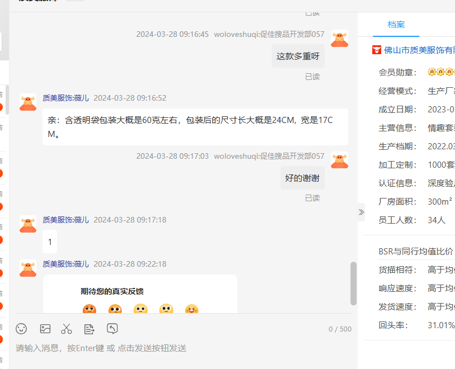
Task: Click sender name 质美服饰:薇儿 at 09:17:18
Action: (x=65, y=220)
